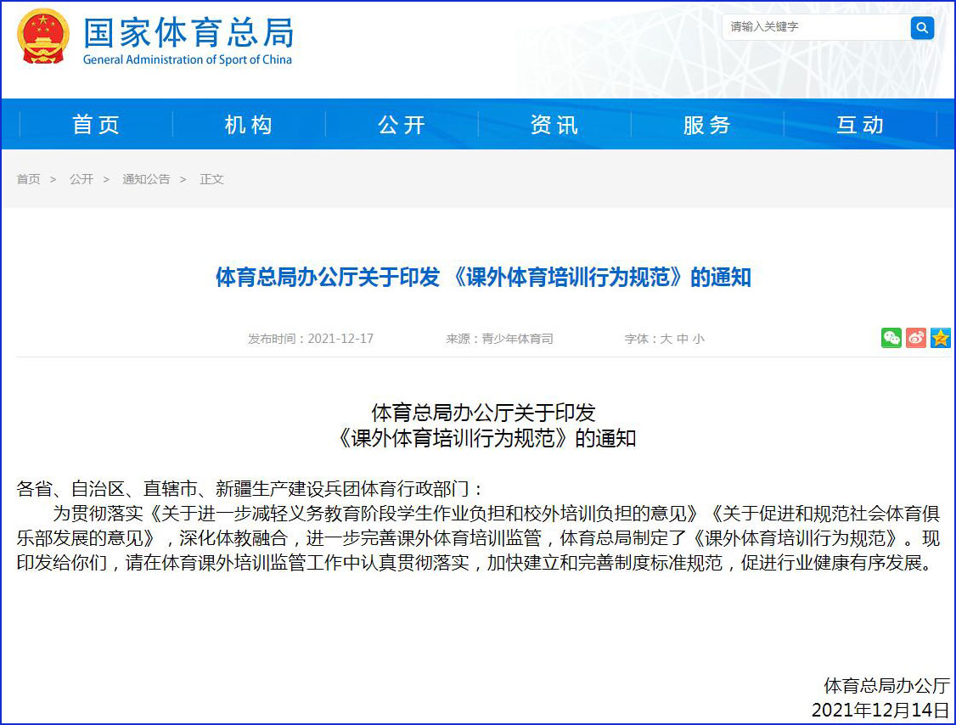Open the 服务 navigation menu item
Screen dimensions: 956x725
707,125
